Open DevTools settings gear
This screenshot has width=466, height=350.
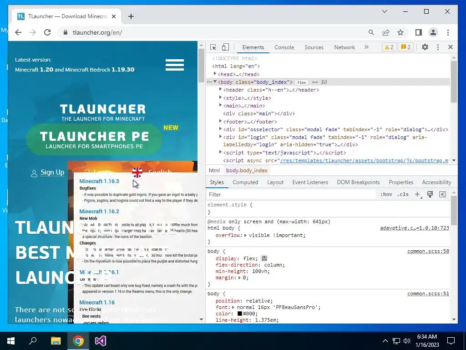coord(425,47)
